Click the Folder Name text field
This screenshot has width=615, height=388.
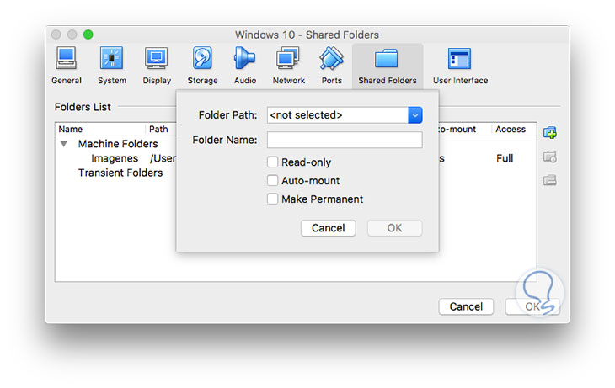click(345, 140)
